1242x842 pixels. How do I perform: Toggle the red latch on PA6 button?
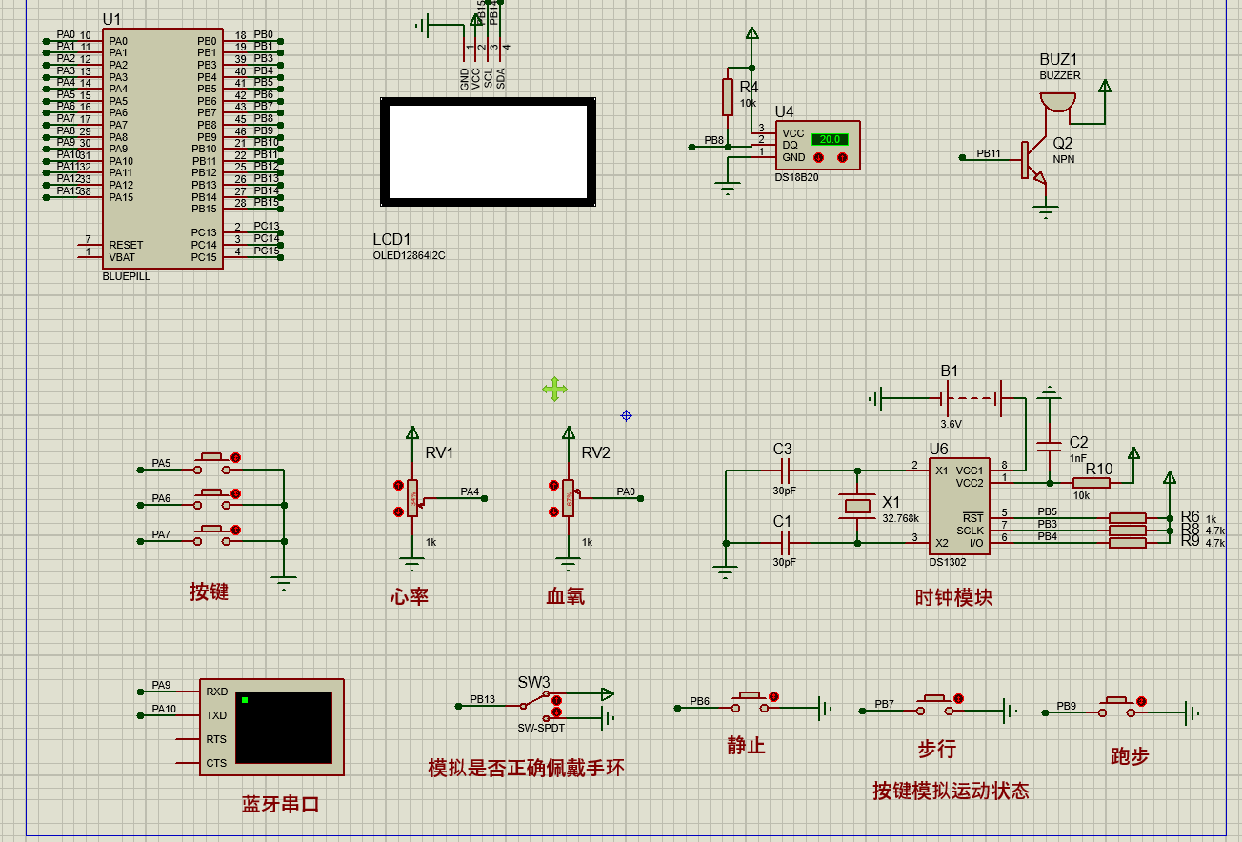[x=235, y=493]
